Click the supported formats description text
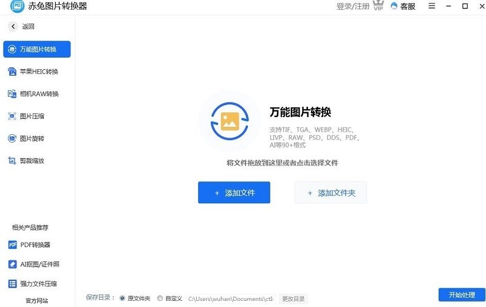Screen dimensions: 486x307 click(314, 137)
